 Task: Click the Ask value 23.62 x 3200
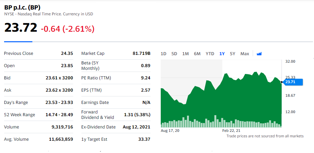tap(59, 90)
